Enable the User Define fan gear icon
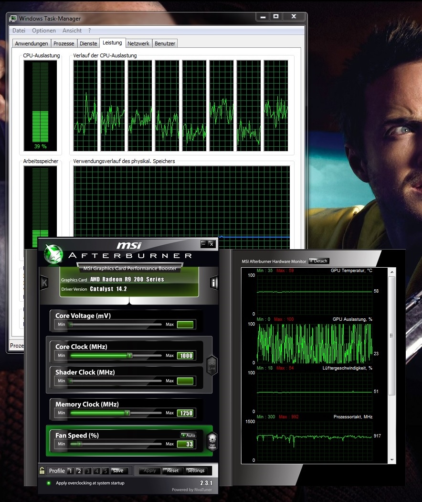Image resolution: width=422 pixels, height=502 pixels. (x=212, y=440)
